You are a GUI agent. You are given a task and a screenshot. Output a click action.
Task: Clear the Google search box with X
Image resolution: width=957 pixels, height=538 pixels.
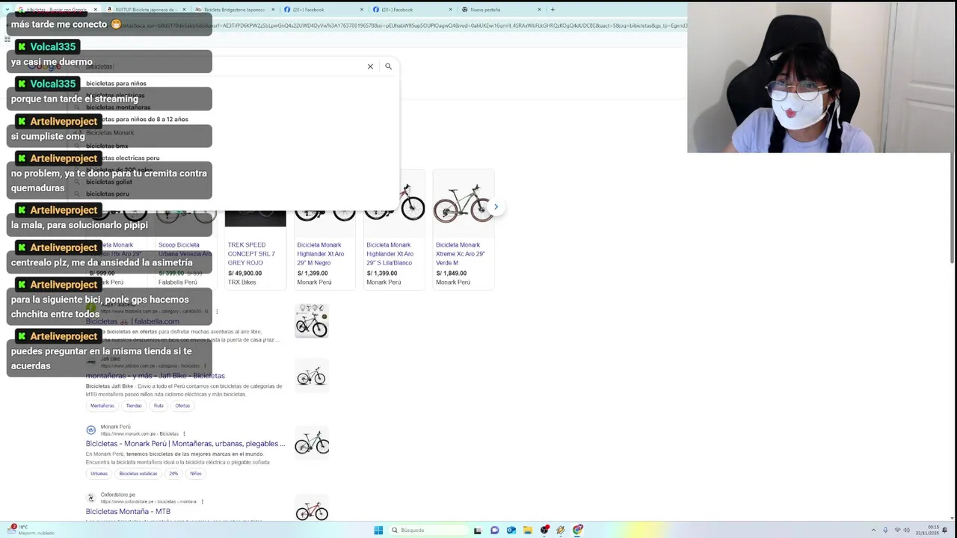coord(370,67)
